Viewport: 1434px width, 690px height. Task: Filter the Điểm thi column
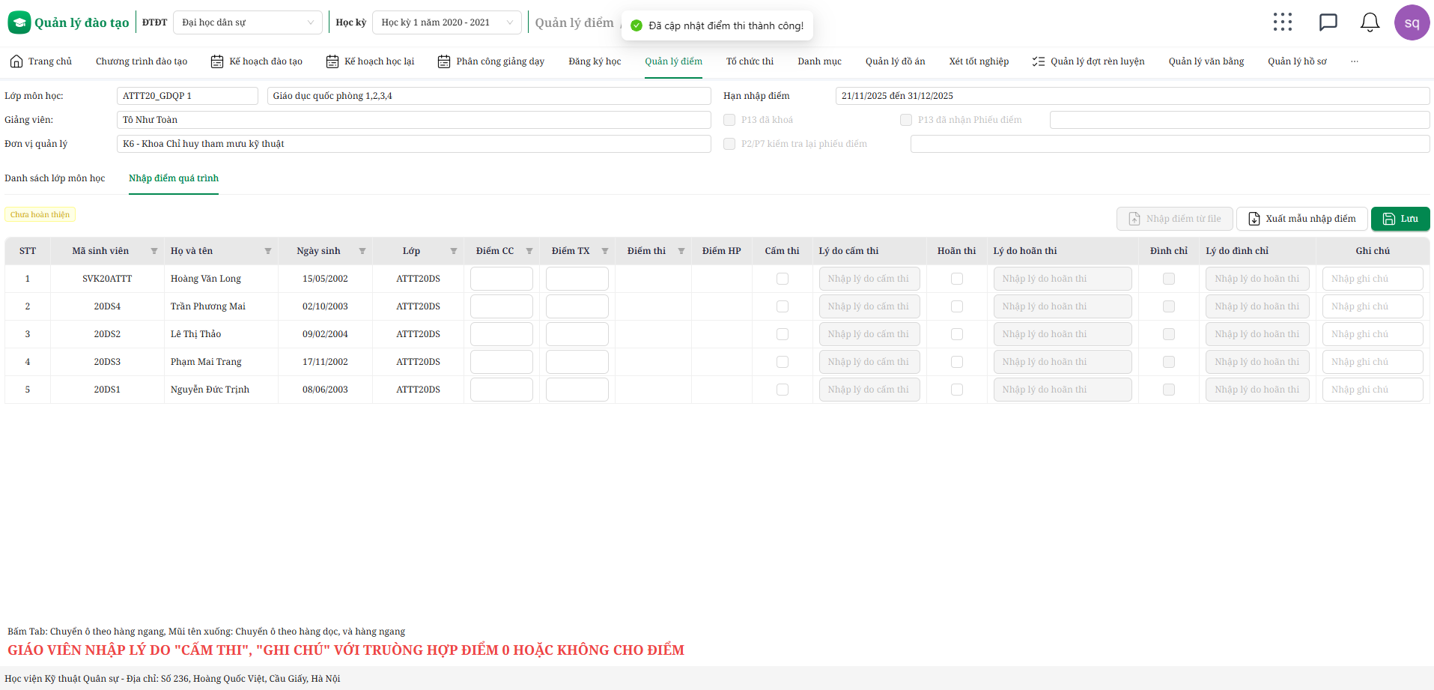(x=681, y=251)
